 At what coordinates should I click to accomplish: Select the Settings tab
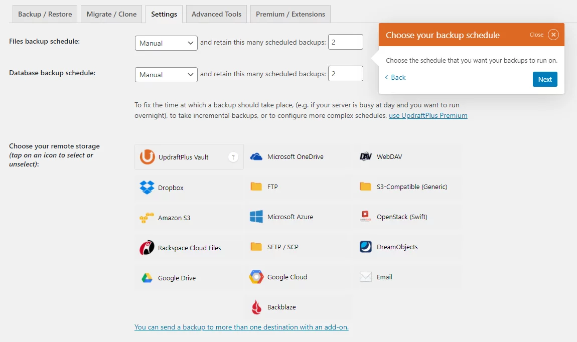point(164,15)
